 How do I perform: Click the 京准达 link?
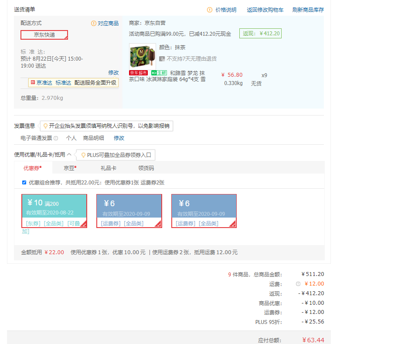point(44,82)
